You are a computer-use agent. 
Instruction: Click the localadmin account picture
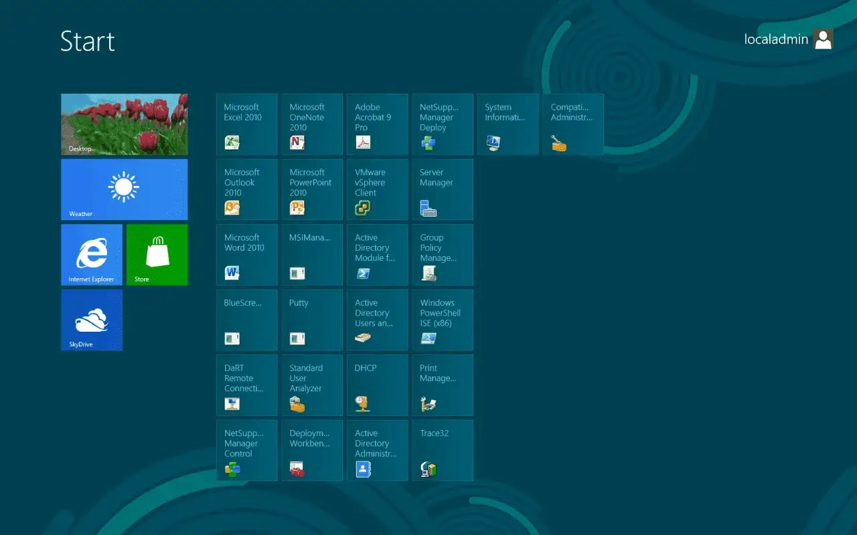tap(824, 39)
